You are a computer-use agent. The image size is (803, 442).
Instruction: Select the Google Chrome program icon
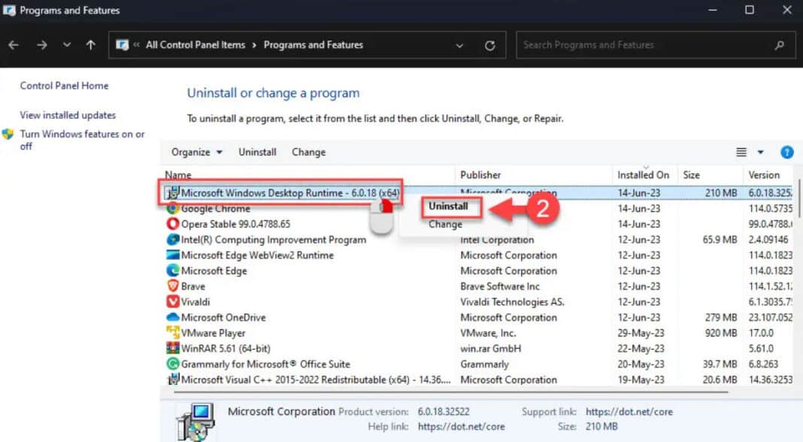tap(171, 208)
